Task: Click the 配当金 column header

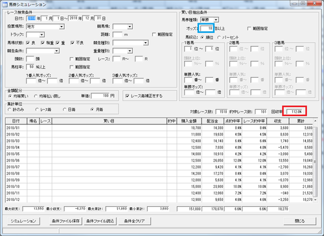Action: point(213,121)
